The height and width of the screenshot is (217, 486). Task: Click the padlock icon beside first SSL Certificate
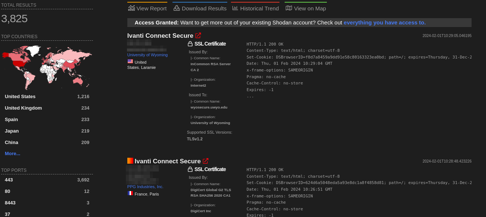pyautogui.click(x=190, y=43)
